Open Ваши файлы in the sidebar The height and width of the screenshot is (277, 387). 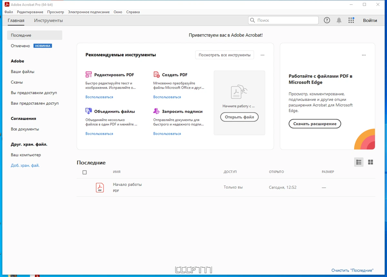point(23,72)
